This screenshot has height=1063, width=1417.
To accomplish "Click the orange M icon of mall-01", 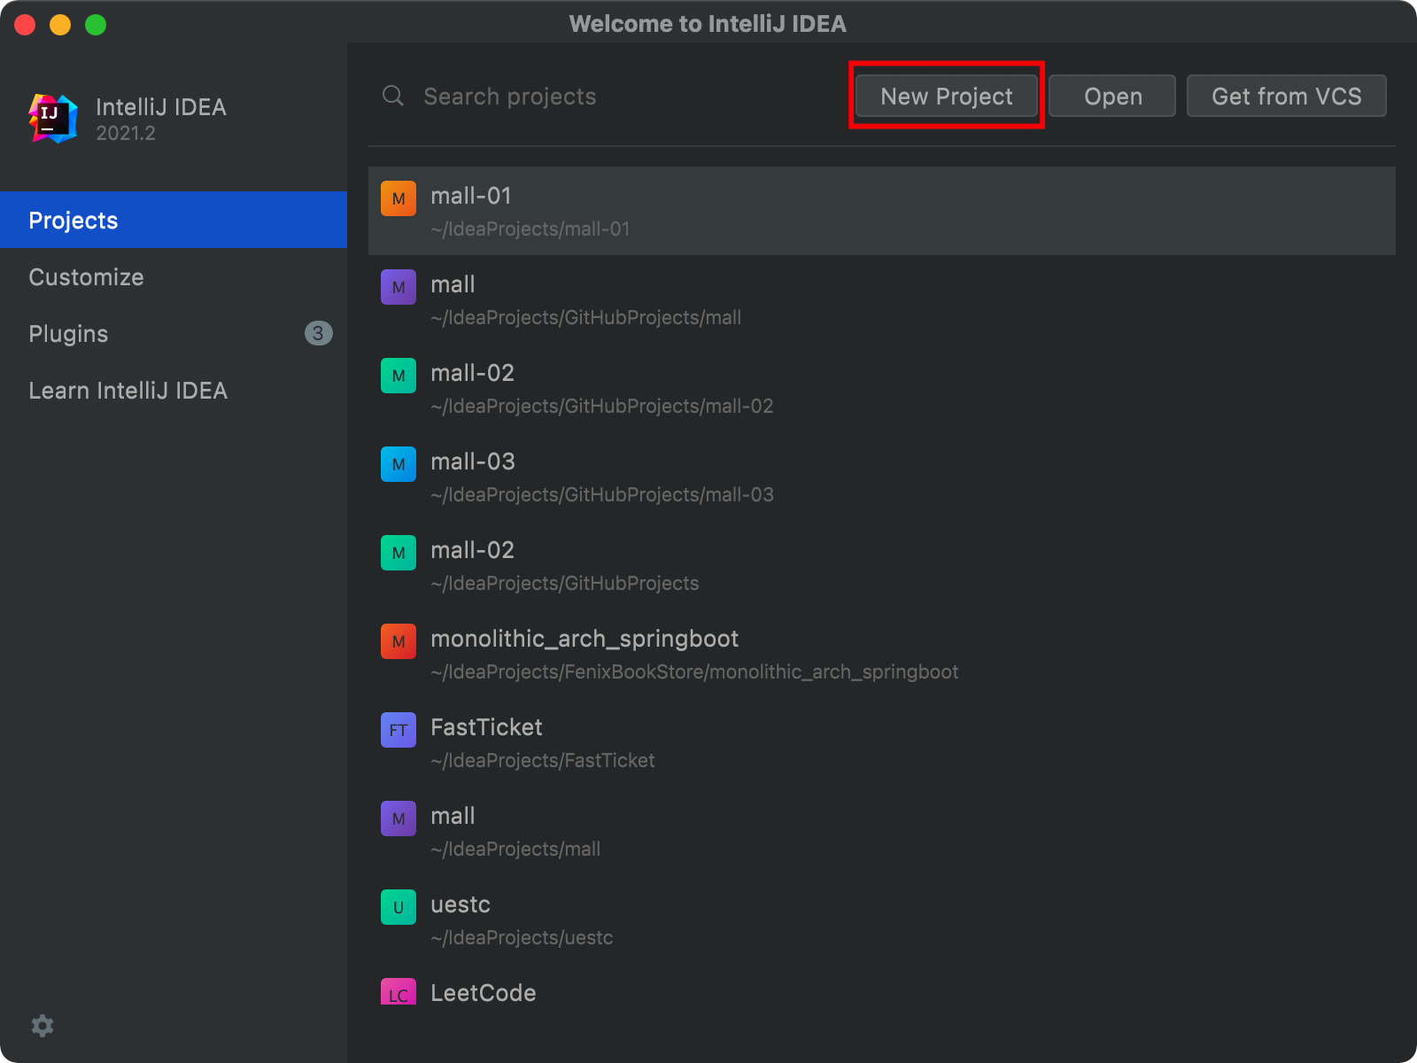I will click(399, 198).
